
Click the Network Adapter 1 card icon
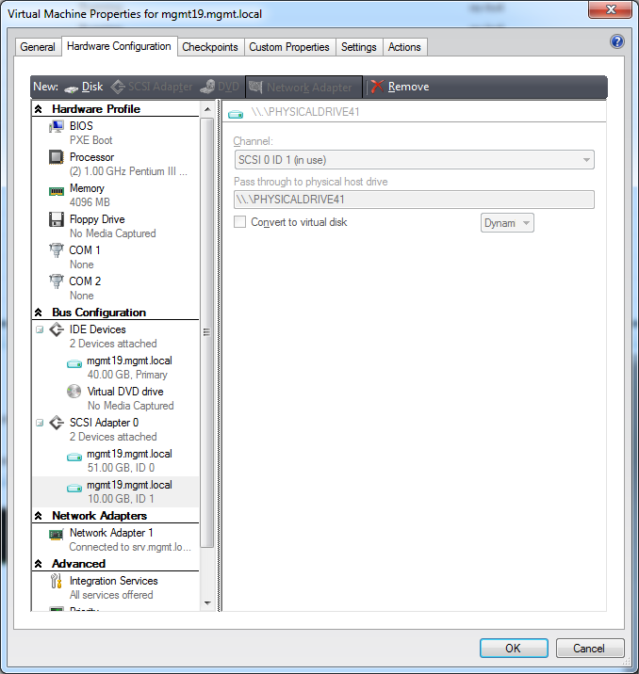pos(57,535)
